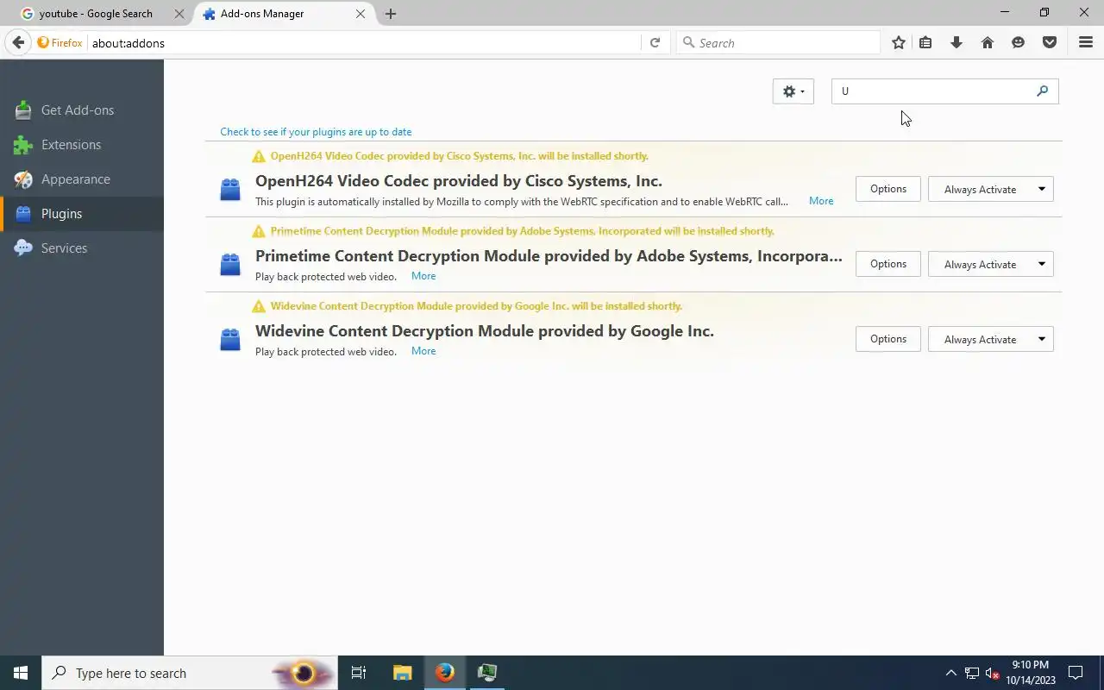Close the Add-ons Manager tab
The height and width of the screenshot is (690, 1104).
tap(361, 14)
